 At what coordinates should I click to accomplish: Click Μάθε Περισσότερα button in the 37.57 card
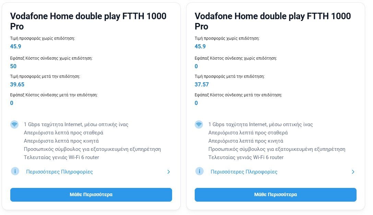(x=276, y=194)
